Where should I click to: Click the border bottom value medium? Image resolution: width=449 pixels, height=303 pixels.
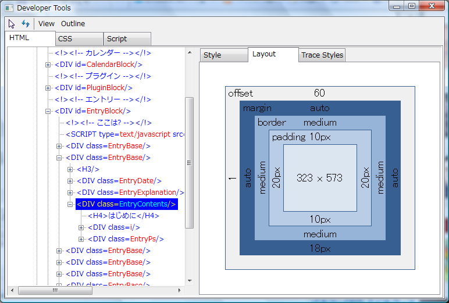[x=320, y=234]
